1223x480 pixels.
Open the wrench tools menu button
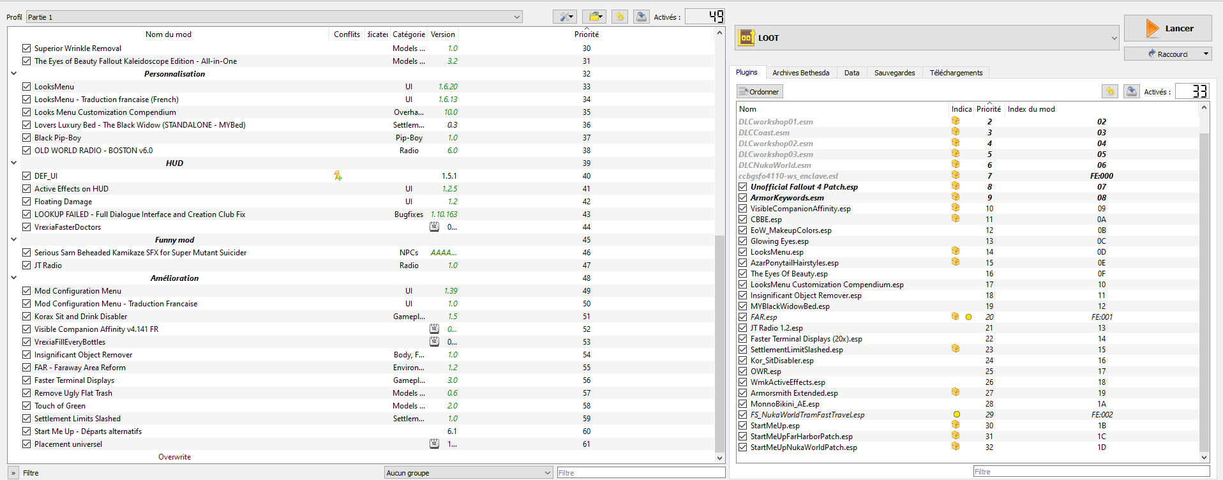click(564, 17)
